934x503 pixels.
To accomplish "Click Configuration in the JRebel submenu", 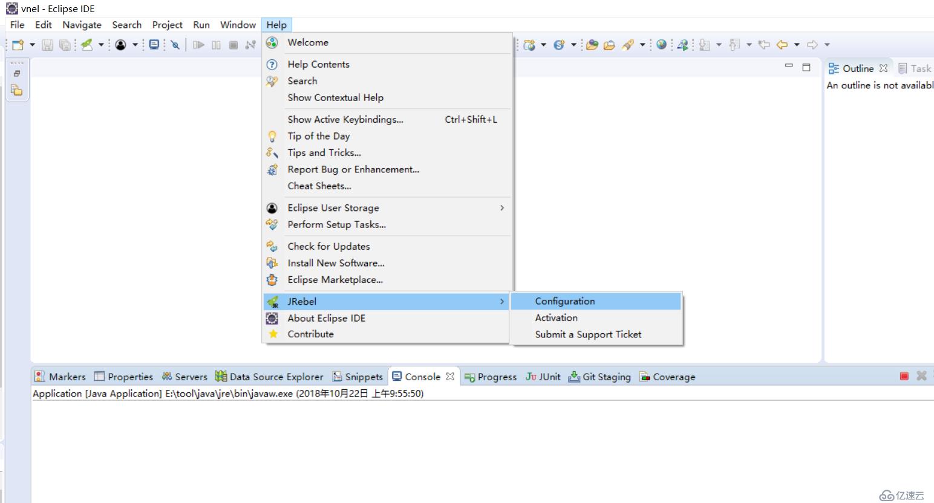I will coord(596,301).
